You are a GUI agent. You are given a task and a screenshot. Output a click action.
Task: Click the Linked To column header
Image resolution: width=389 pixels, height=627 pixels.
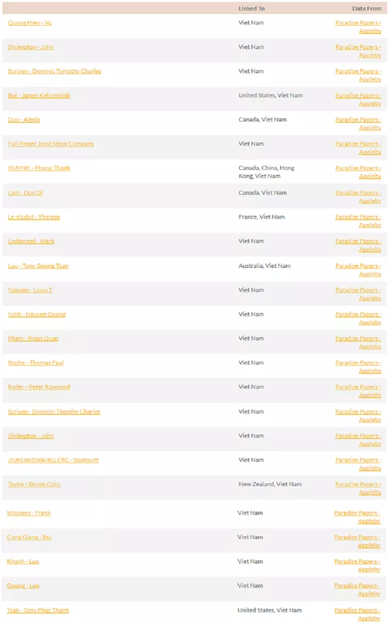(252, 8)
